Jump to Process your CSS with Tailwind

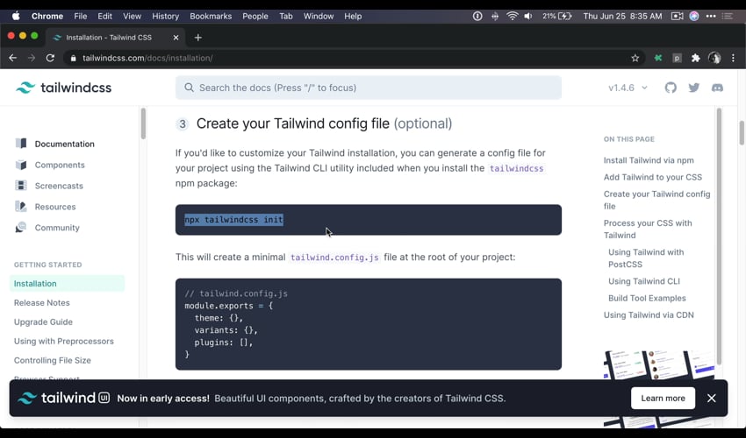click(x=648, y=229)
